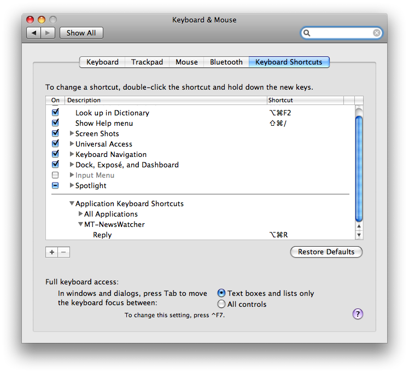This screenshot has width=409, height=373.
Task: Open the Bluetooth tab
Action: click(x=226, y=62)
